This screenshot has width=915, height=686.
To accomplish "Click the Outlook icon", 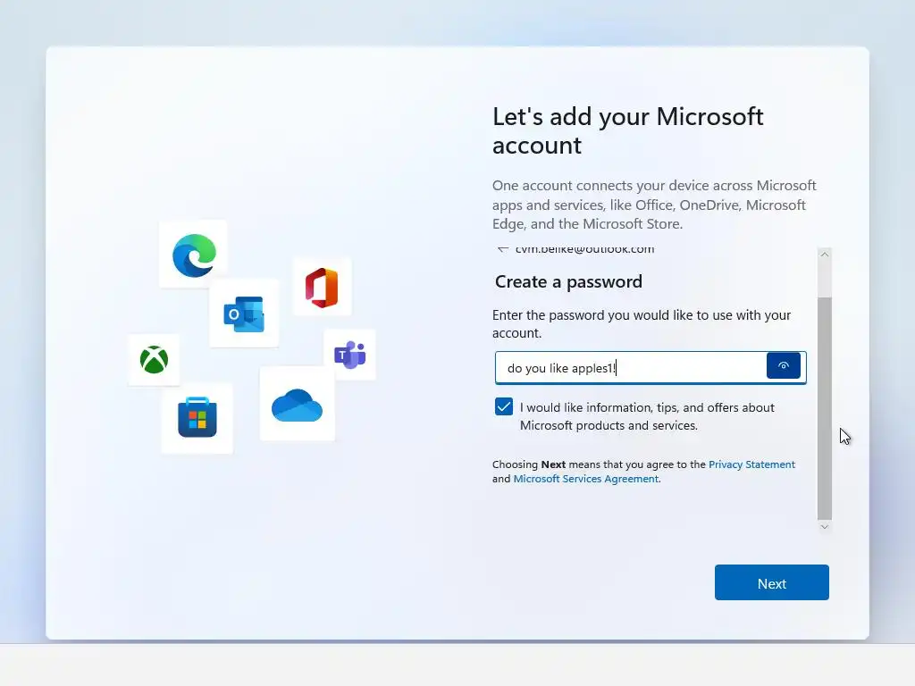I will [244, 314].
